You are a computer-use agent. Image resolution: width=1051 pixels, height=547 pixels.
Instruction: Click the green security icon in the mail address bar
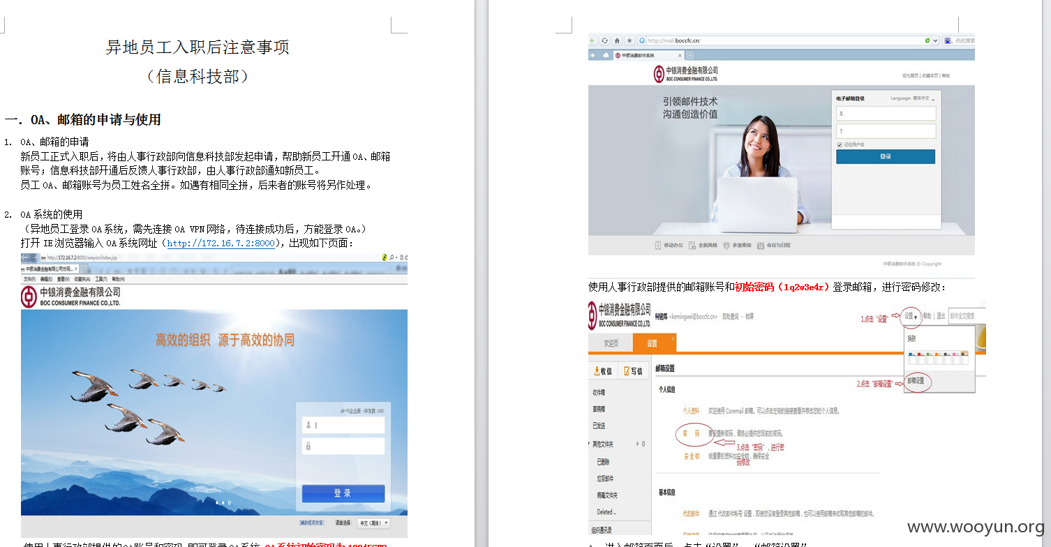pos(927,41)
